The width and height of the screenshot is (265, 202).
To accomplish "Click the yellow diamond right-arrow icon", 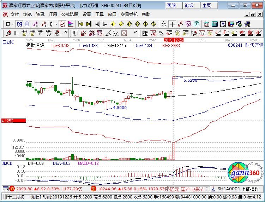I will tap(121, 24).
